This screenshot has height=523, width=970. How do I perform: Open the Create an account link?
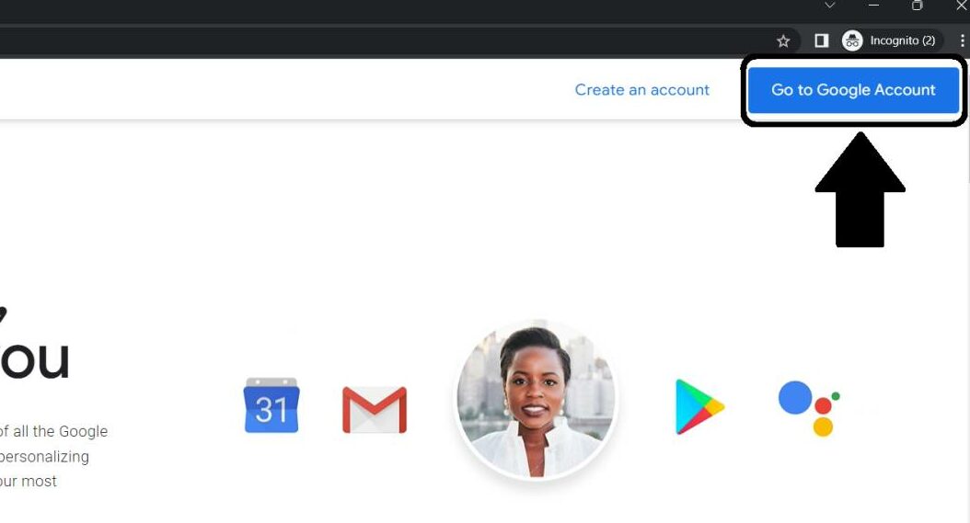coord(641,90)
